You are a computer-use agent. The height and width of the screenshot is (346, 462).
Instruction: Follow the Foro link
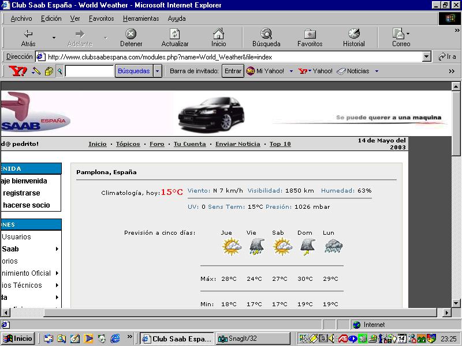157,144
